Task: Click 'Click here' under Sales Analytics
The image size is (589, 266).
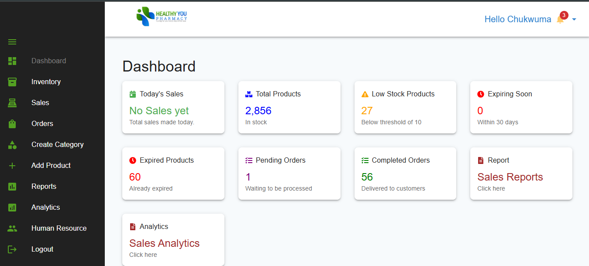Action: pos(143,255)
